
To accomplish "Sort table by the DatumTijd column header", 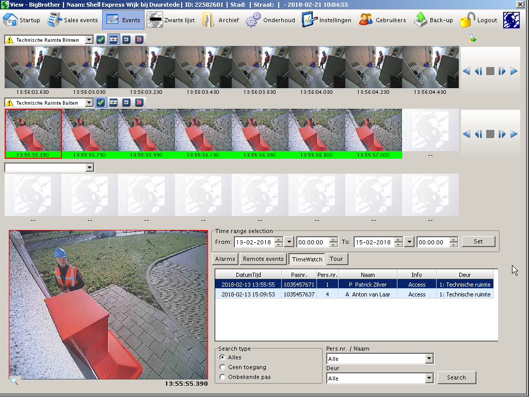I will [248, 275].
